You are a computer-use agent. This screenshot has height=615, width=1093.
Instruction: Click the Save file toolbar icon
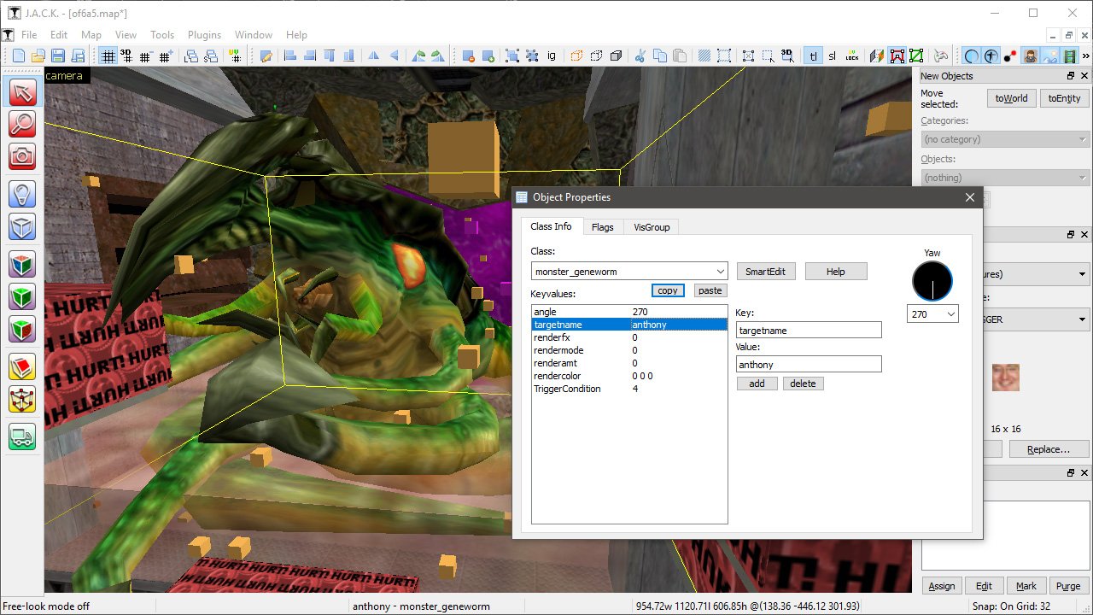pos(58,56)
